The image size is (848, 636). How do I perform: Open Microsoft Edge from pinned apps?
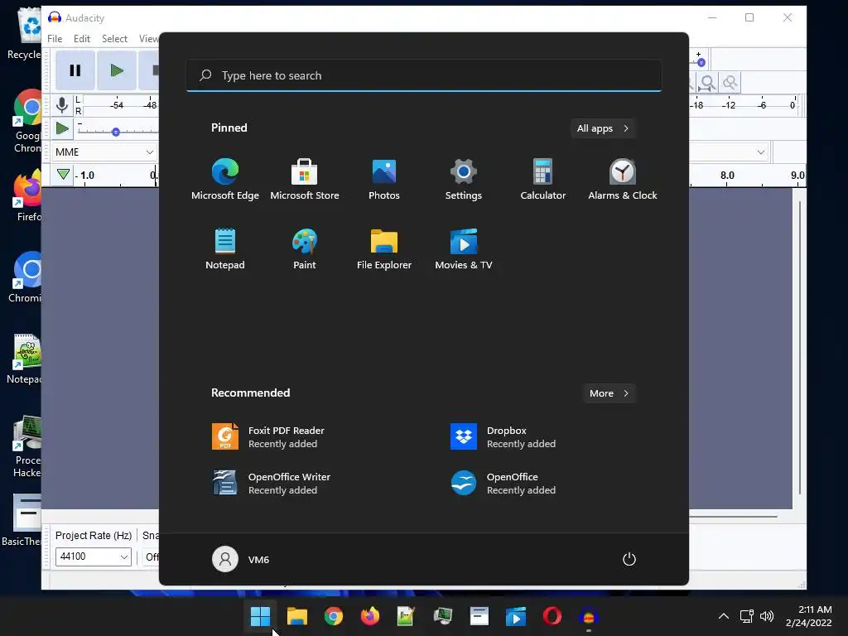225,179
